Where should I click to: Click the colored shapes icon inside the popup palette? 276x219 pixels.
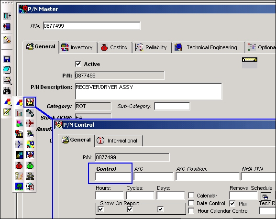point(19,102)
